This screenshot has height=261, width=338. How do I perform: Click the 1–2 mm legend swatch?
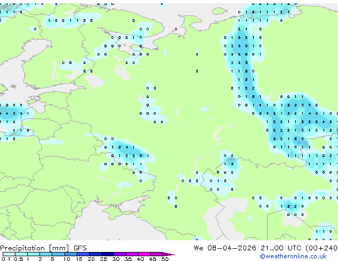tap(34, 254)
